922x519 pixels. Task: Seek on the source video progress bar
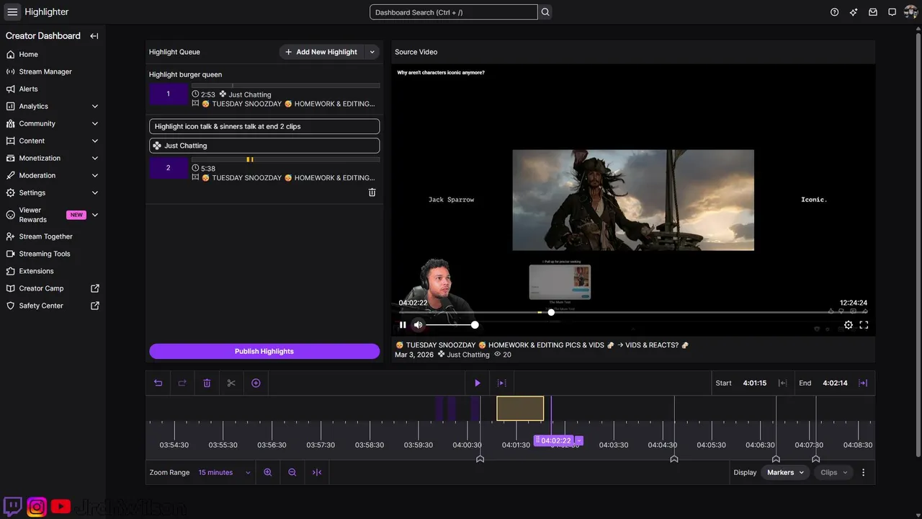pos(633,312)
